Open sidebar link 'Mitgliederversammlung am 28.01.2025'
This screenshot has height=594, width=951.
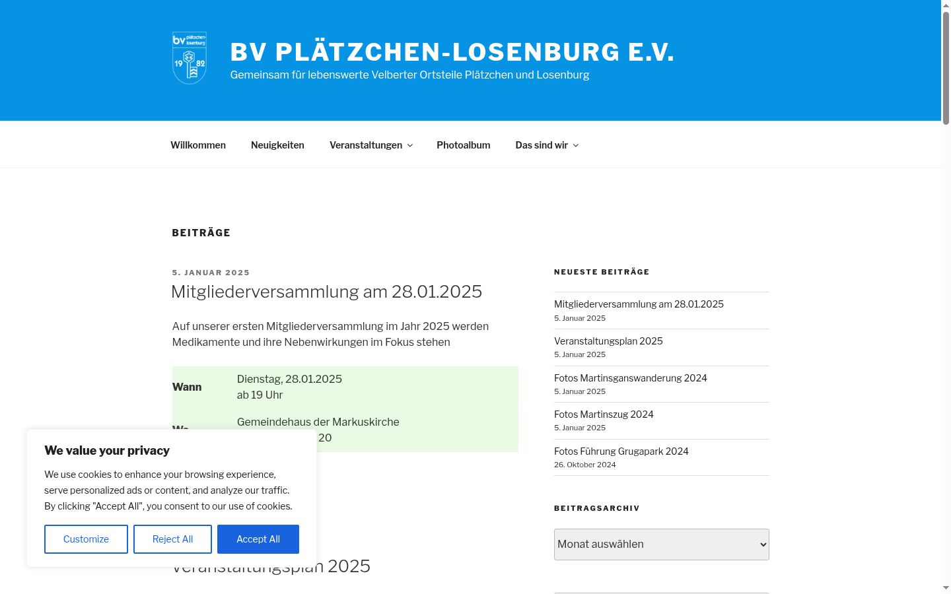(x=639, y=304)
